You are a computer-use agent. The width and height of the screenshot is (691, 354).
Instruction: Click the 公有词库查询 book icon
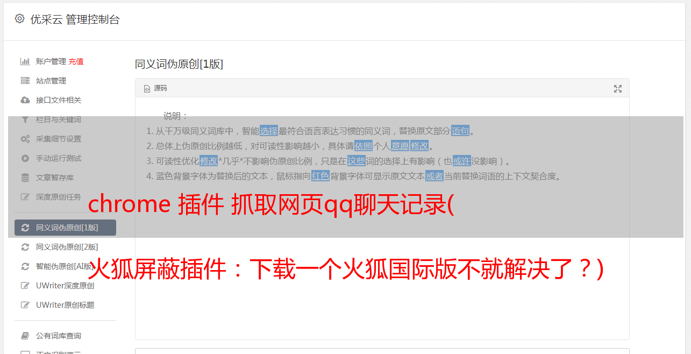[25, 336]
